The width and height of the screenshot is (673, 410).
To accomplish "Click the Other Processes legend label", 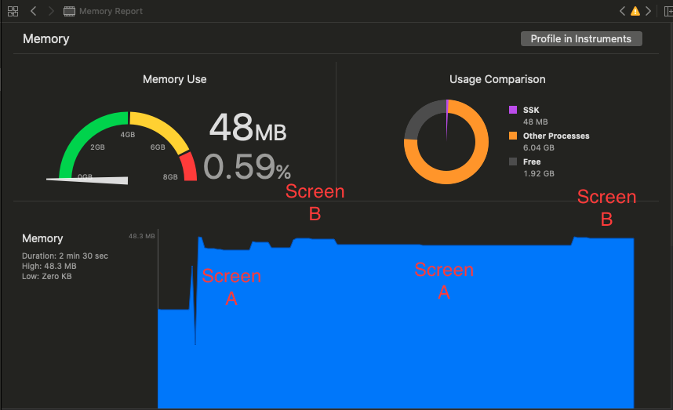I will click(x=556, y=136).
